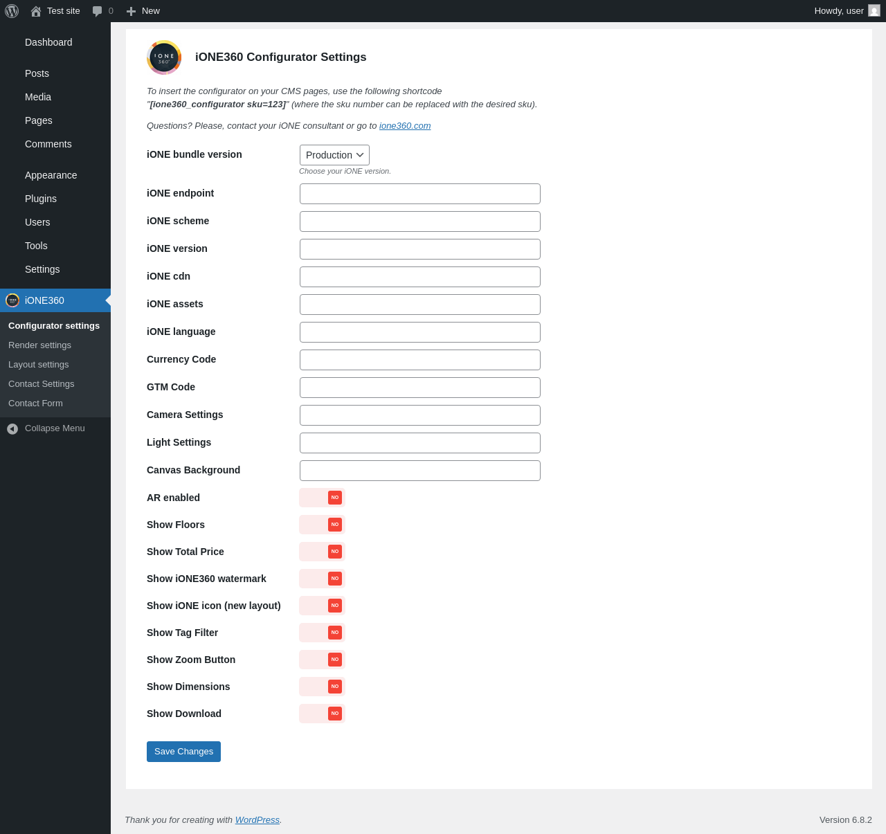Toggle Show iONE icon (new layout) switch
886x834 pixels.
[x=322, y=606]
